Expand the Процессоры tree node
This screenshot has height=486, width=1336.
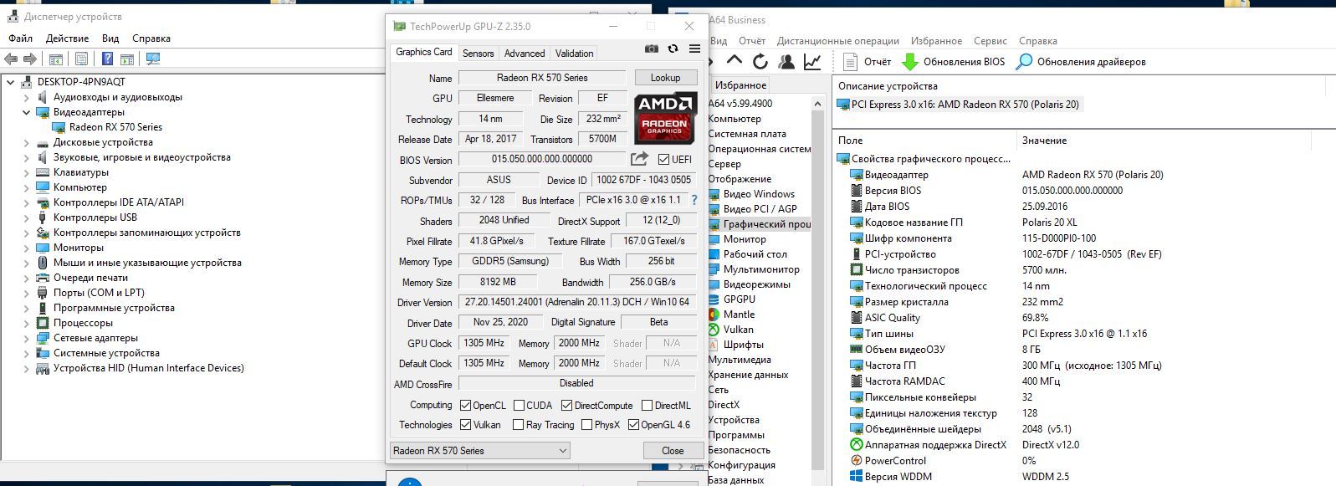(26, 323)
